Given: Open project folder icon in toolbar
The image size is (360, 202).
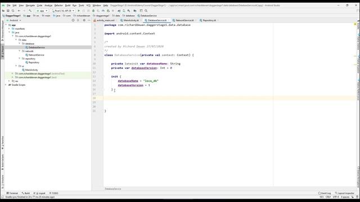Looking at the screenshot, I should (3, 11).
